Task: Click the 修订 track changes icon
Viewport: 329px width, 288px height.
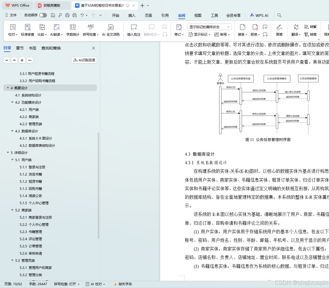Action: point(179,27)
